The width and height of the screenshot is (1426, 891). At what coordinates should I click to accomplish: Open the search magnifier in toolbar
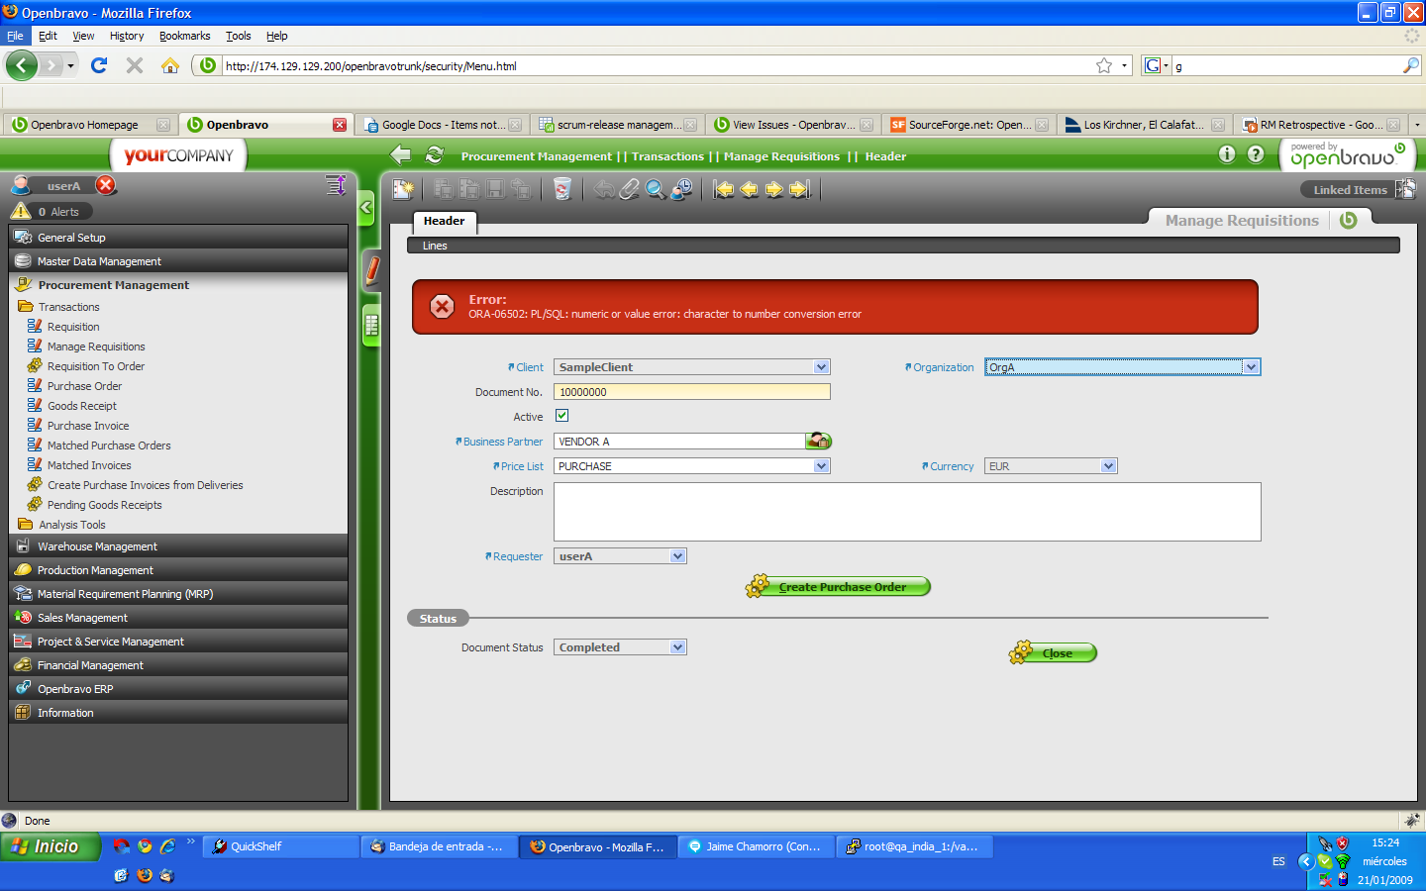click(656, 189)
